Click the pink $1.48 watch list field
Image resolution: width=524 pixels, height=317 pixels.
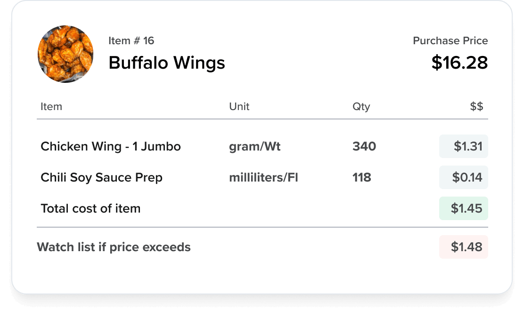(x=464, y=247)
